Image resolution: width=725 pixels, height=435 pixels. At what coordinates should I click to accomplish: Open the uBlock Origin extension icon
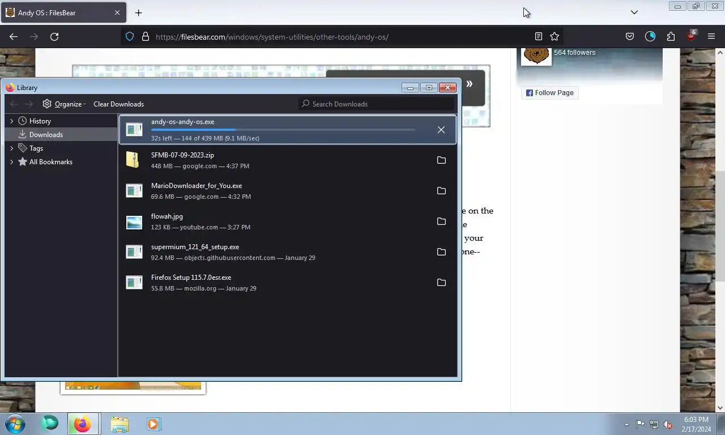[x=691, y=36]
